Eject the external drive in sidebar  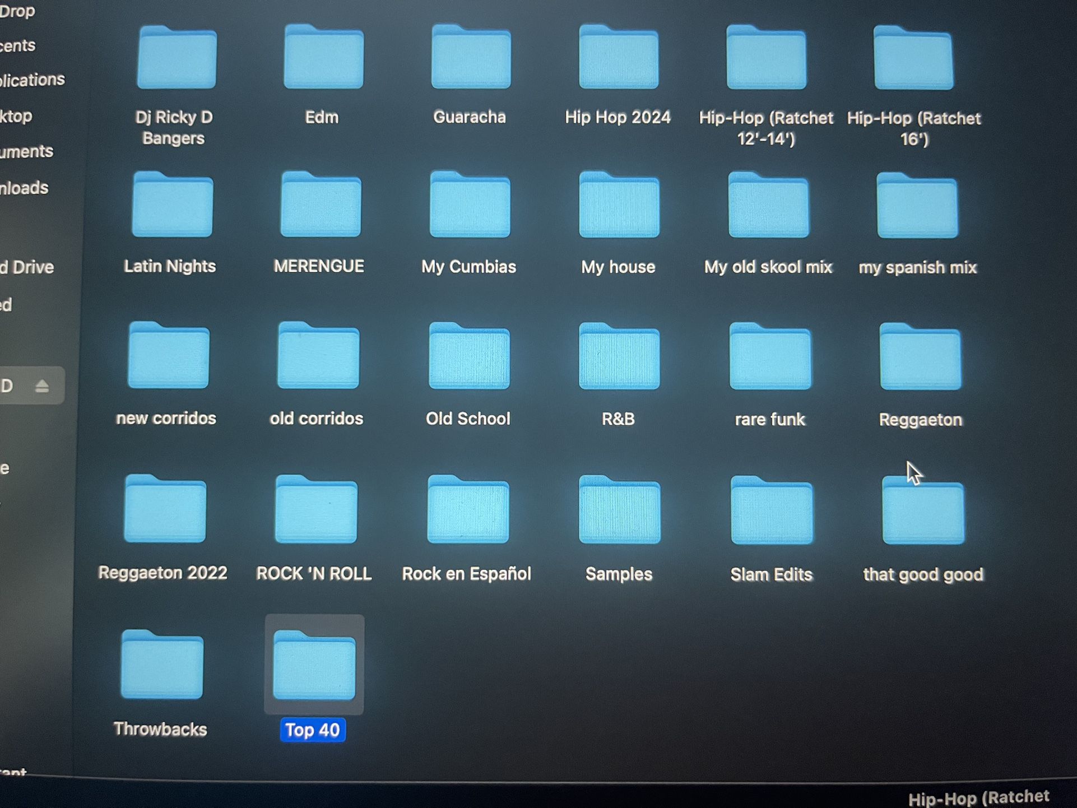[x=42, y=386]
